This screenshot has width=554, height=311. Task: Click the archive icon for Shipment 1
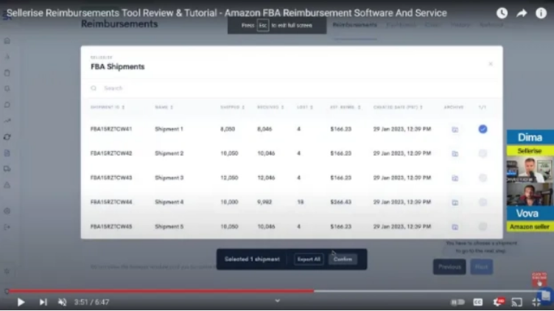(455, 130)
